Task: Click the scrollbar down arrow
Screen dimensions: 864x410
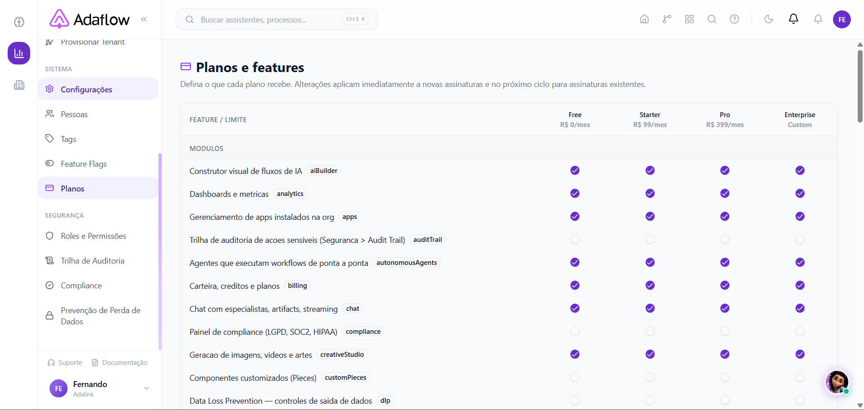Action: 860,405
